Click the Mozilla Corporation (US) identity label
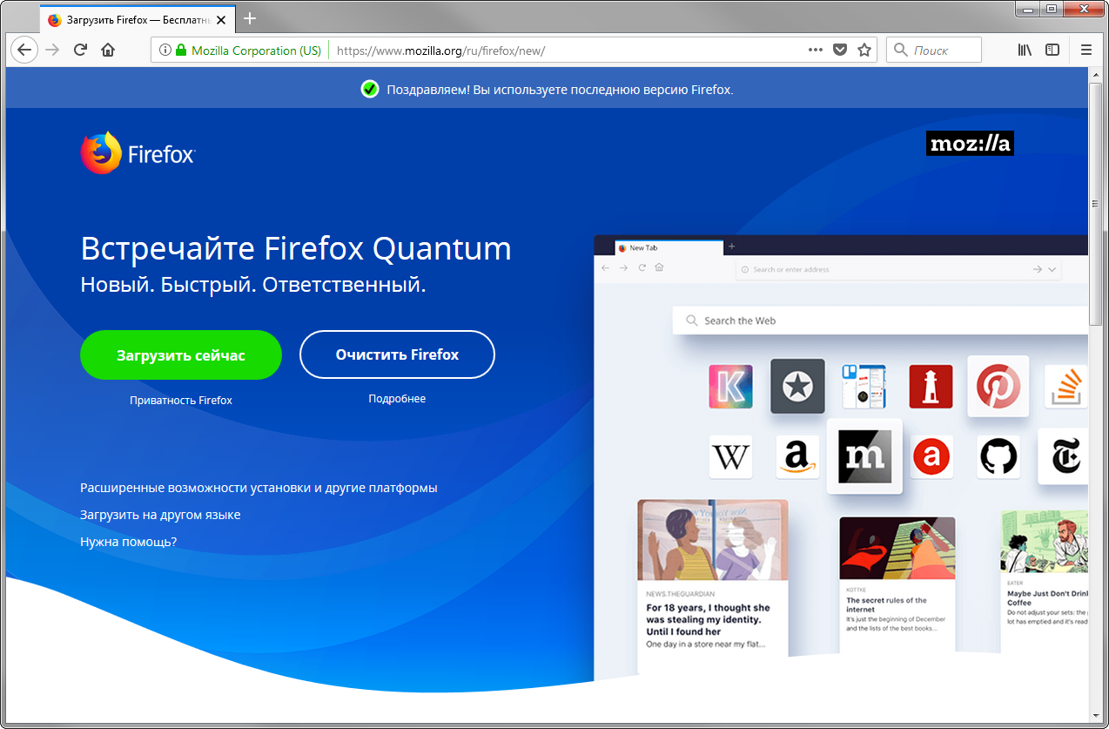 (256, 51)
